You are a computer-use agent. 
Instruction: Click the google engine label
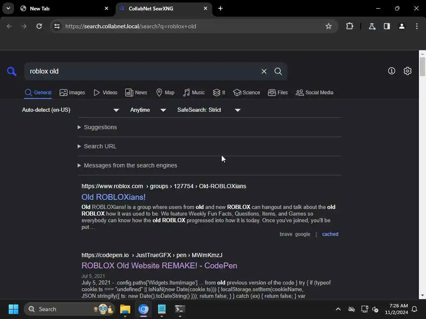[303, 234]
